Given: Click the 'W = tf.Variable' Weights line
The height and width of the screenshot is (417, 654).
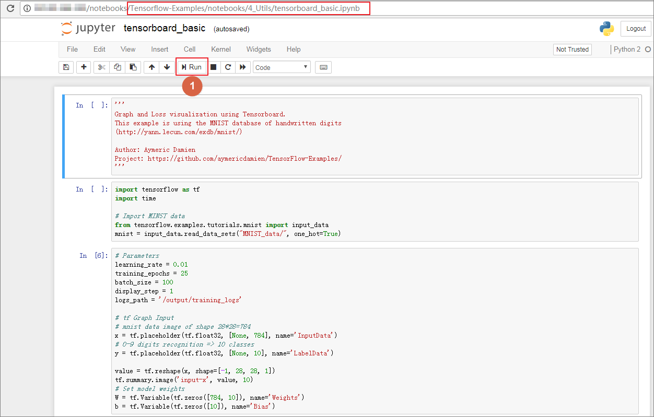Looking at the screenshot, I should 209,398.
